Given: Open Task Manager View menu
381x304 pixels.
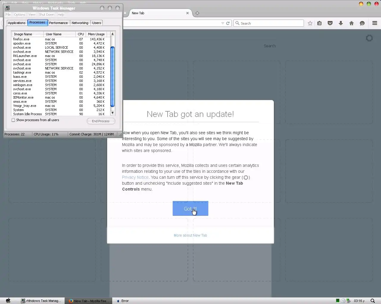Looking at the screenshot, I should coord(32,15).
